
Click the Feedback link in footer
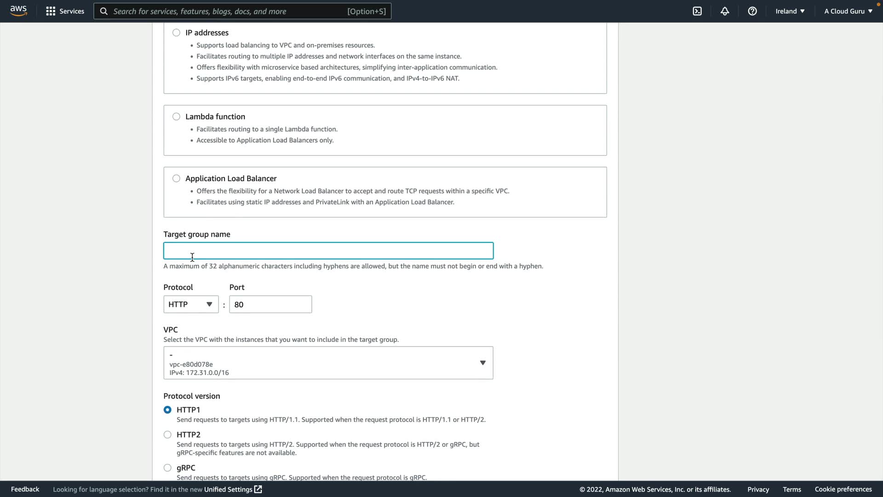25,489
